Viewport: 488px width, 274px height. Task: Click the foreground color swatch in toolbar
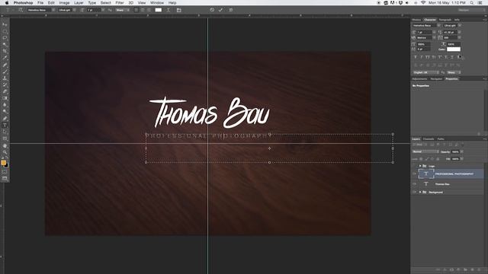[x=3, y=162]
